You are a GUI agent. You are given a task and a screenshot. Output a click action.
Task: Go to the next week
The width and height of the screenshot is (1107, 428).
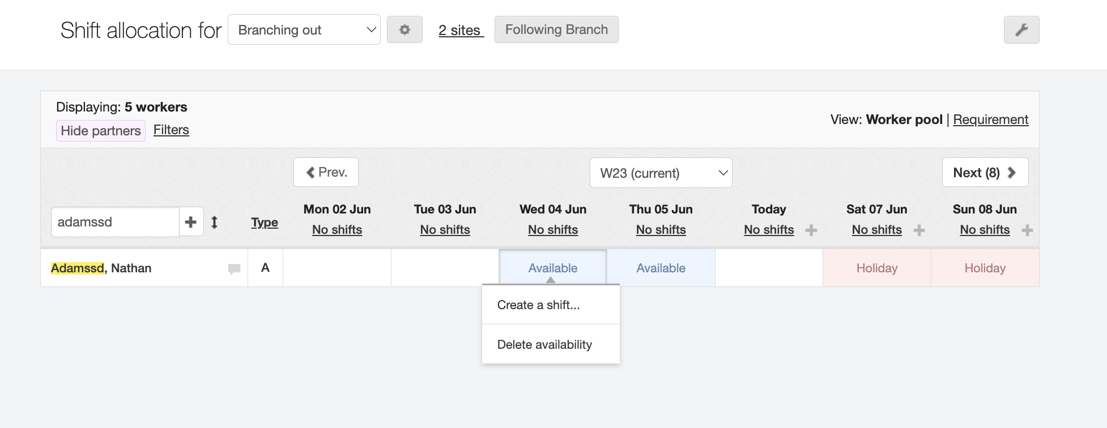[x=985, y=172]
